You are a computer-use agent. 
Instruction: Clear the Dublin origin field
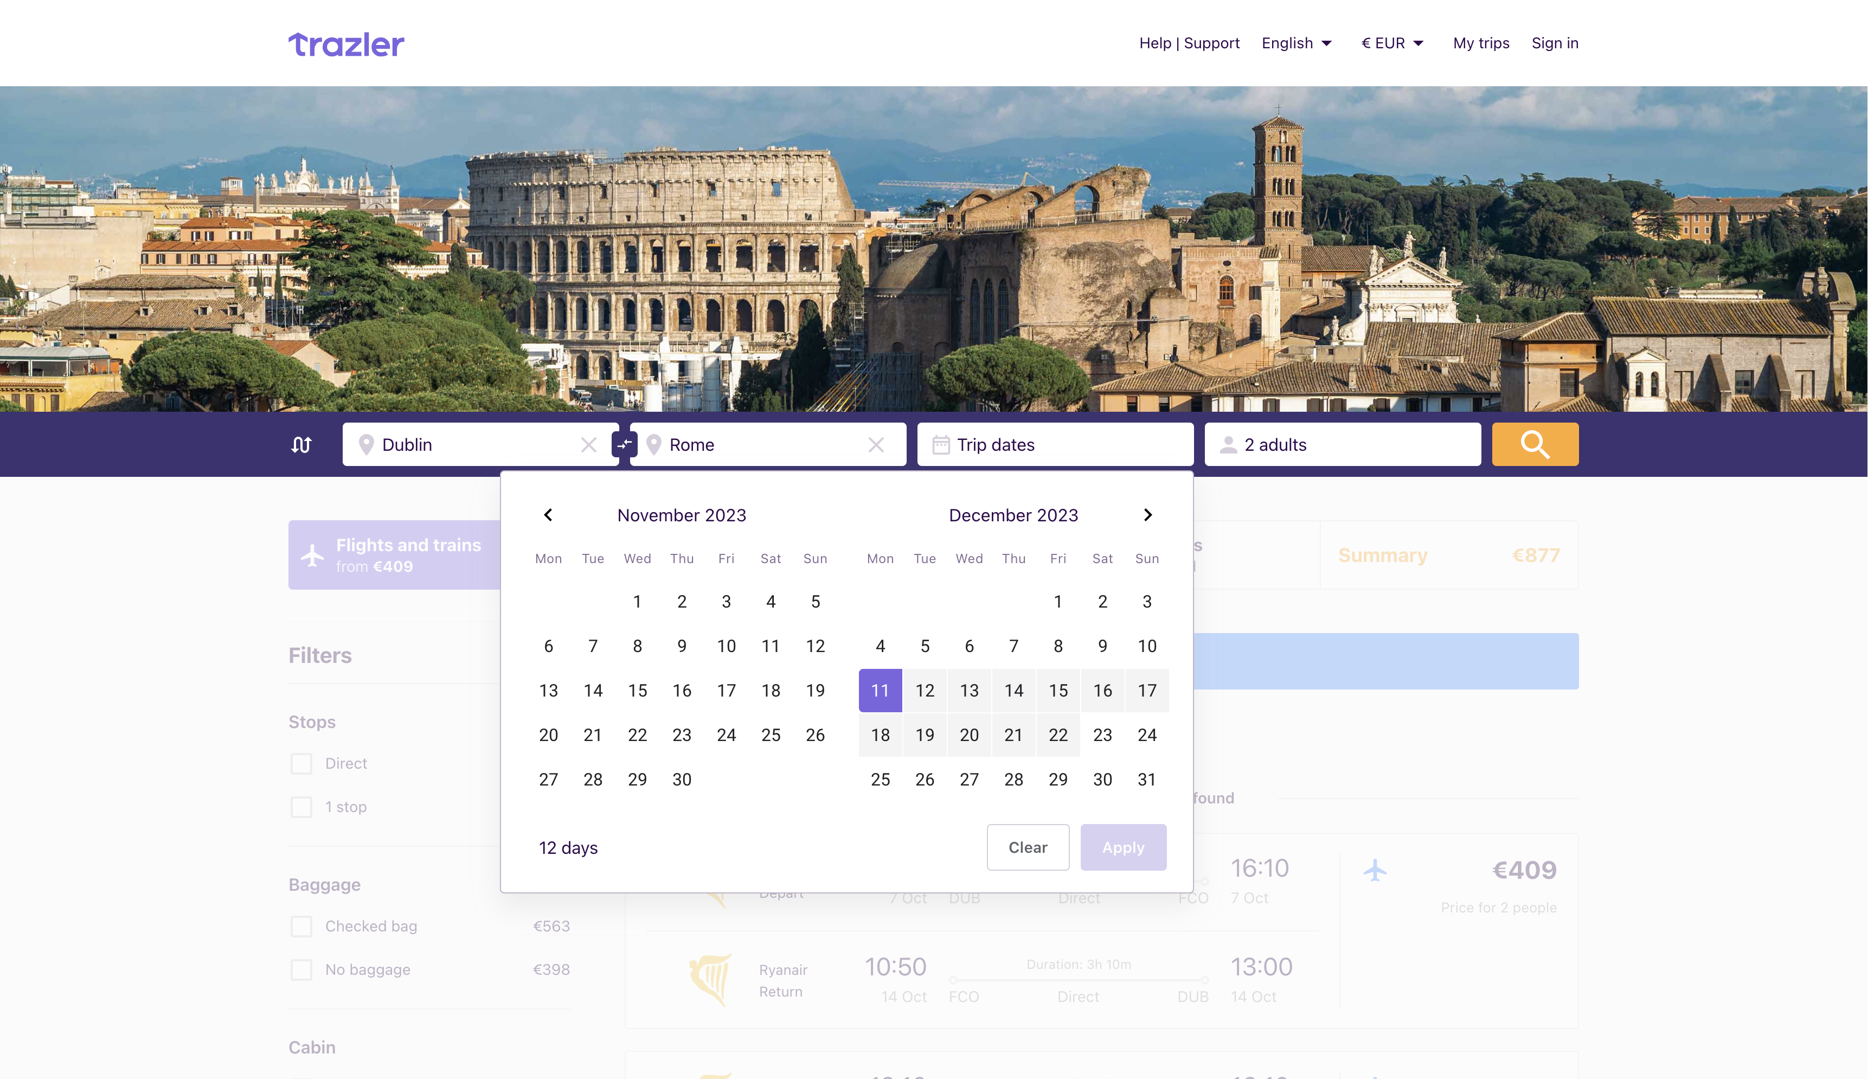[589, 445]
